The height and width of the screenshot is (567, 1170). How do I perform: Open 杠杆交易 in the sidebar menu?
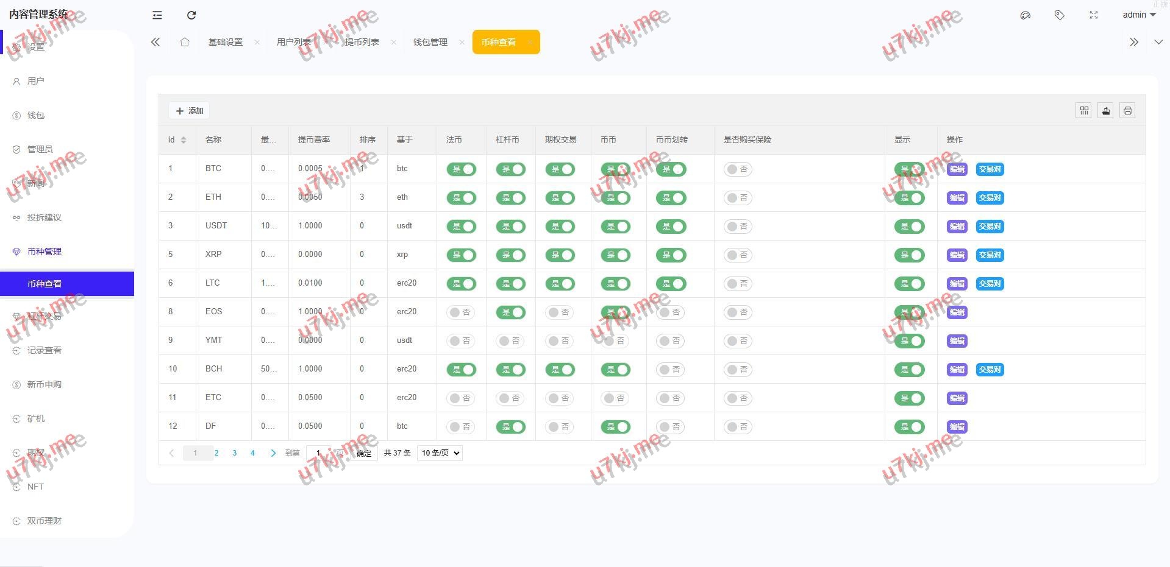point(45,316)
